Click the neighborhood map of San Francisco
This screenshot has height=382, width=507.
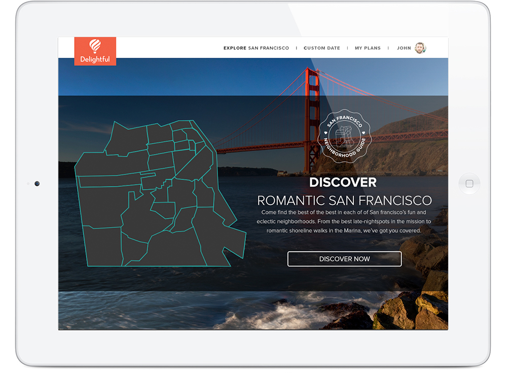pos(160,193)
